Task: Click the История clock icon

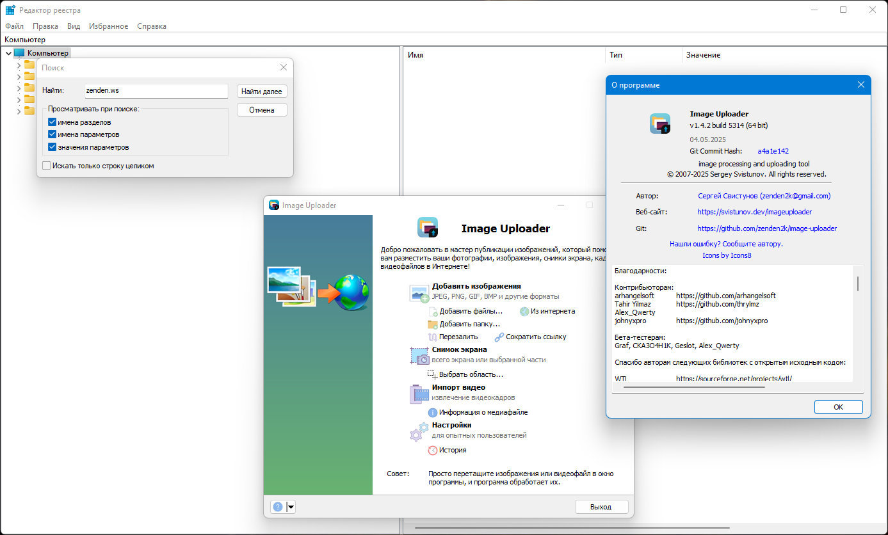Action: [433, 450]
